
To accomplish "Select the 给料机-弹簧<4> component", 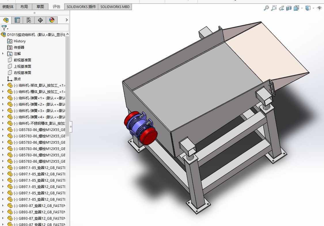I will tap(36, 117).
